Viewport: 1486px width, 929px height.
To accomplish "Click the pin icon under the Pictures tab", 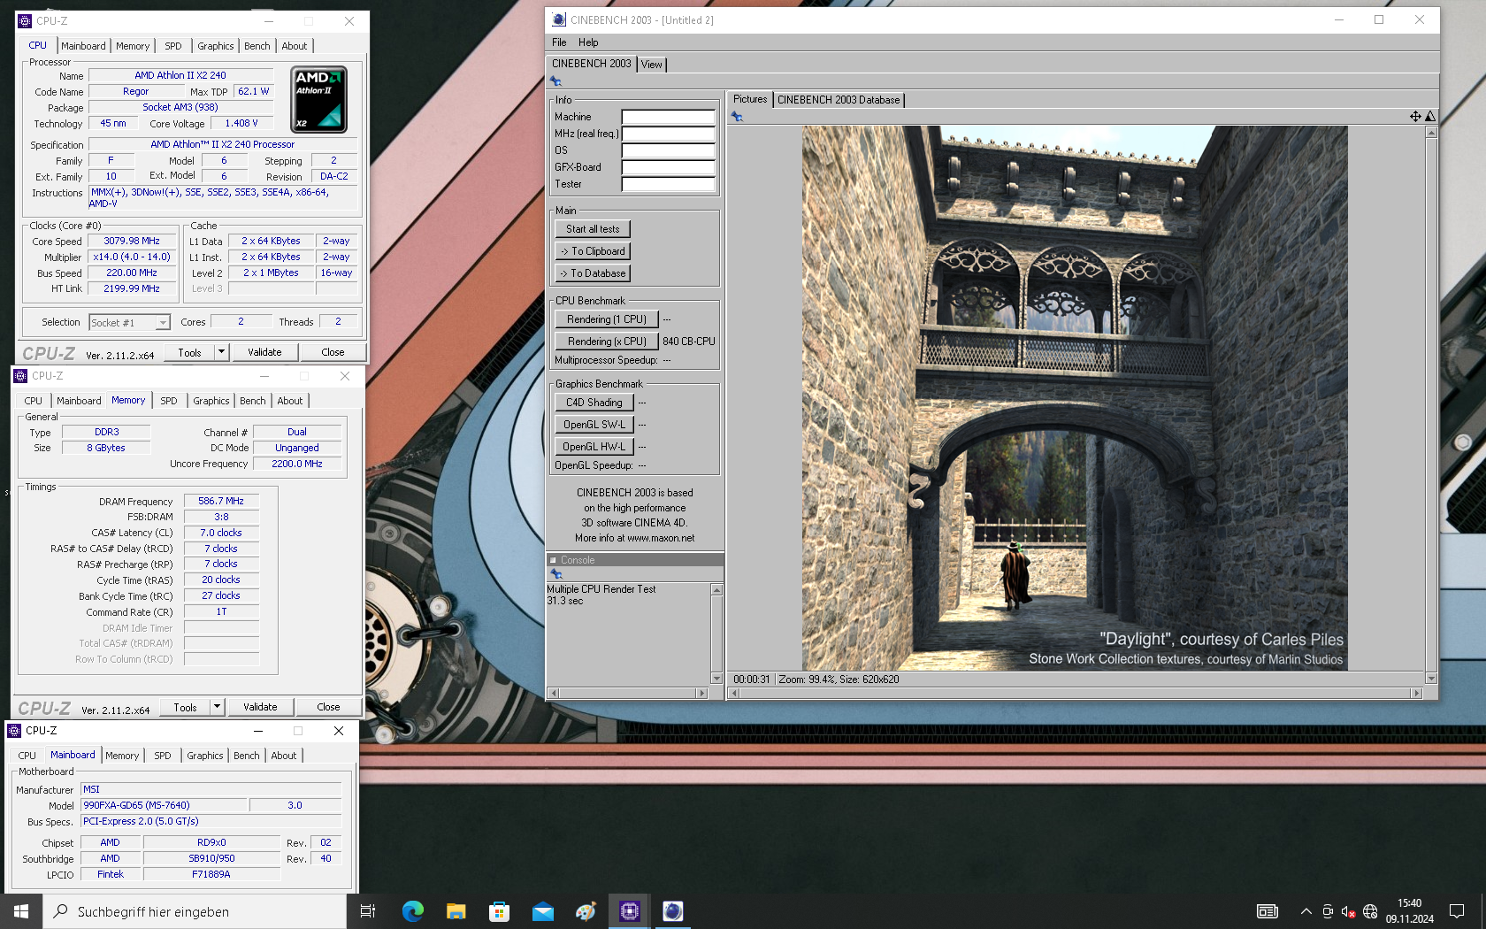I will (737, 117).
